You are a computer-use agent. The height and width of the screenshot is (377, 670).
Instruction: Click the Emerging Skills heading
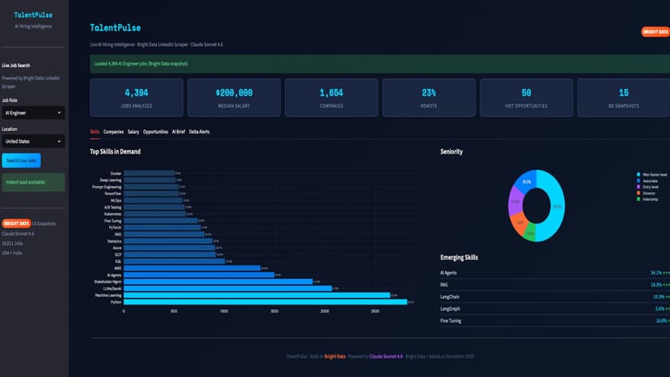(459, 257)
